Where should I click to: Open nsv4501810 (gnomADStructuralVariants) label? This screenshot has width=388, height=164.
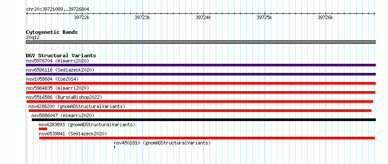click(162, 143)
